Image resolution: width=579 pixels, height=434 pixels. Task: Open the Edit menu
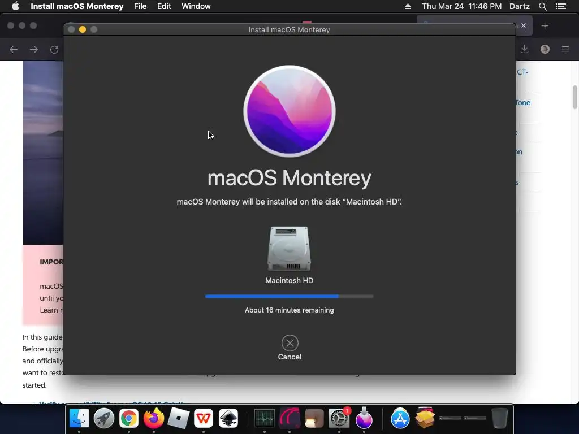(164, 6)
